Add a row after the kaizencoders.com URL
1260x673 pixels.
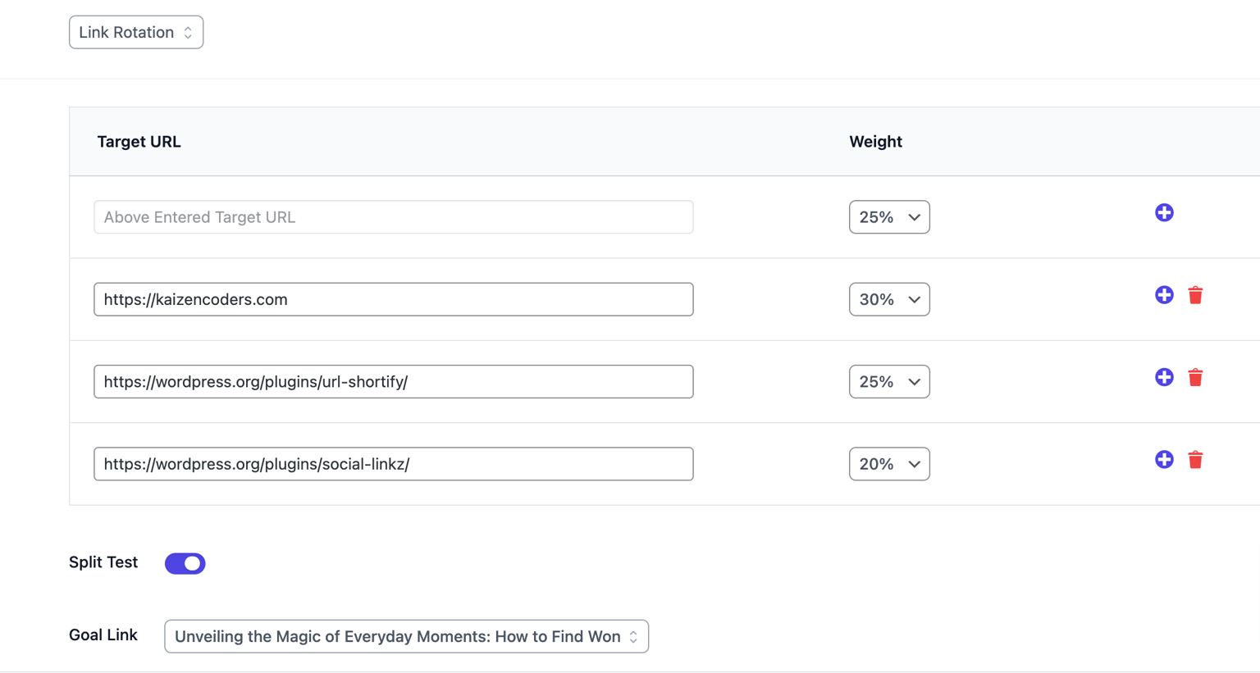pyautogui.click(x=1164, y=295)
